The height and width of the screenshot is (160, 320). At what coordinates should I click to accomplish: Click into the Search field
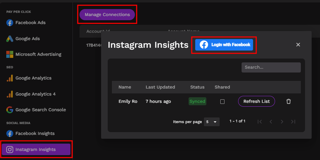271,67
